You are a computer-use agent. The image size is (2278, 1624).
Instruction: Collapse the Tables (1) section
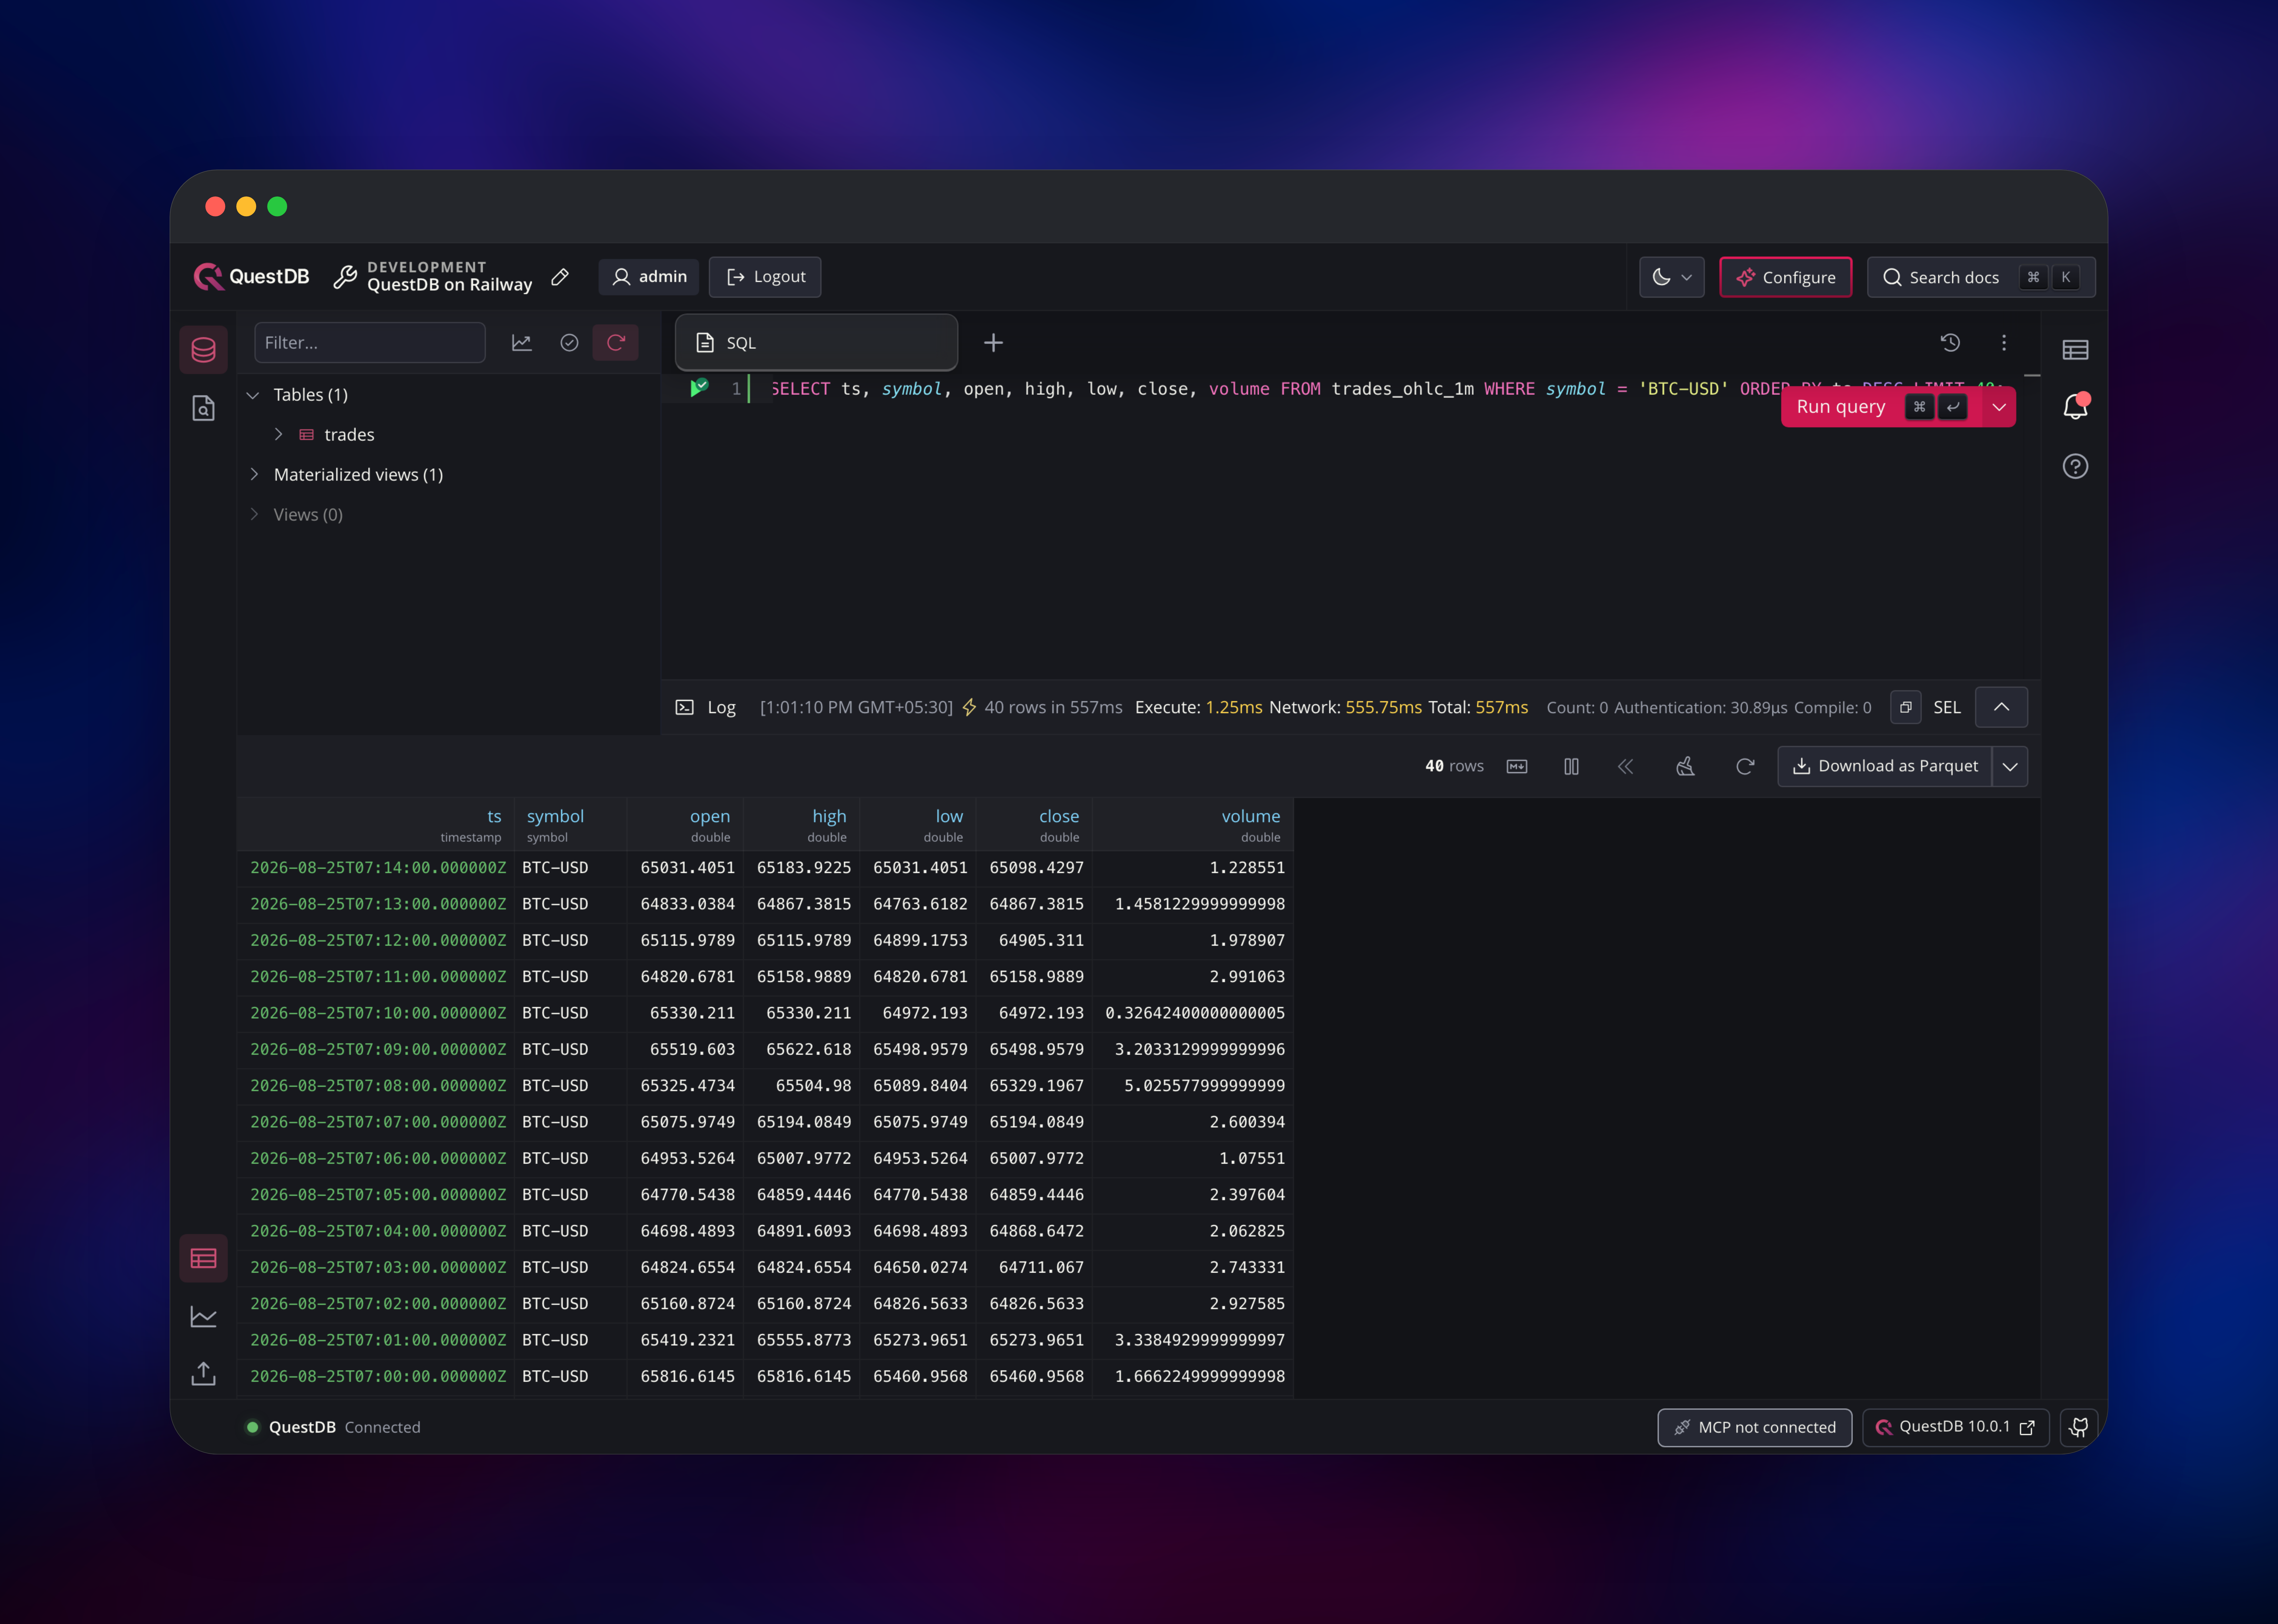point(253,395)
